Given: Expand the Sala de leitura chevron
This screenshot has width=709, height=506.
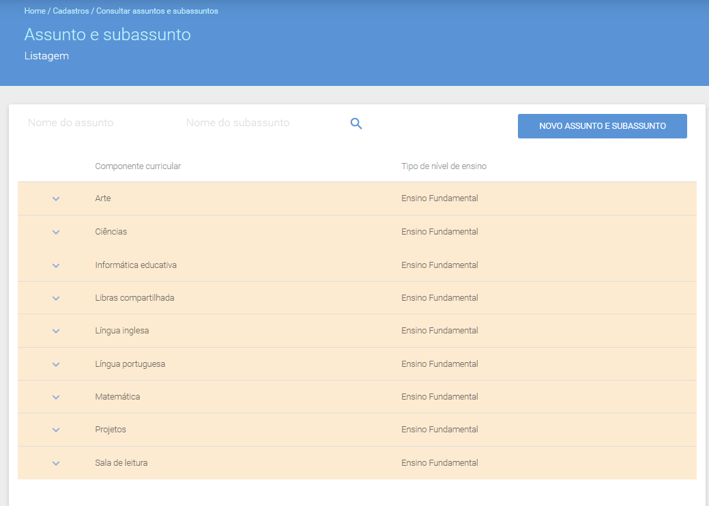Looking at the screenshot, I should pyautogui.click(x=56, y=464).
